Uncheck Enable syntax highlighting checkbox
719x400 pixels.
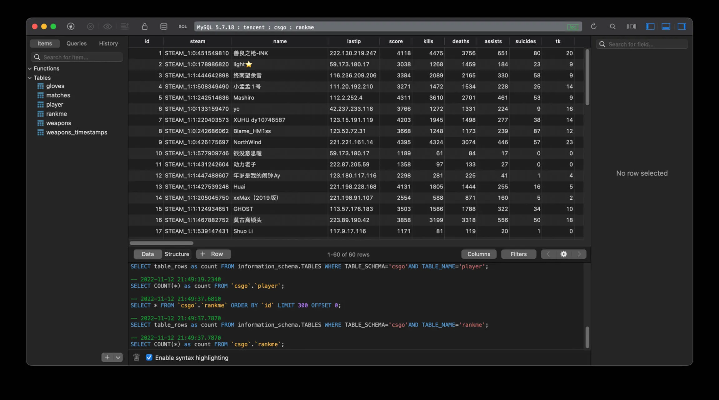tap(149, 357)
